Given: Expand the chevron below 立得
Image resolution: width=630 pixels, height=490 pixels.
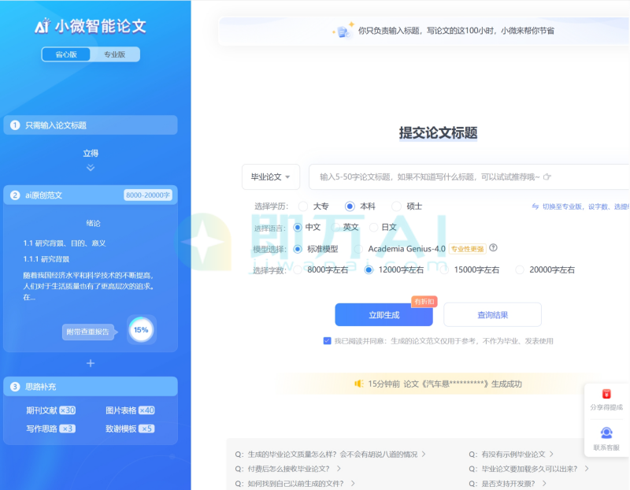Looking at the screenshot, I should pyautogui.click(x=90, y=166).
